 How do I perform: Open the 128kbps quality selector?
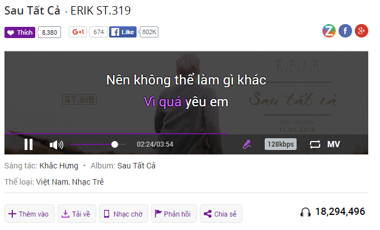(x=280, y=144)
